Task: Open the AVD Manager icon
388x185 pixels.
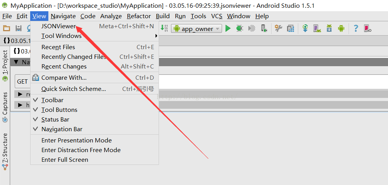Action: 317,29
